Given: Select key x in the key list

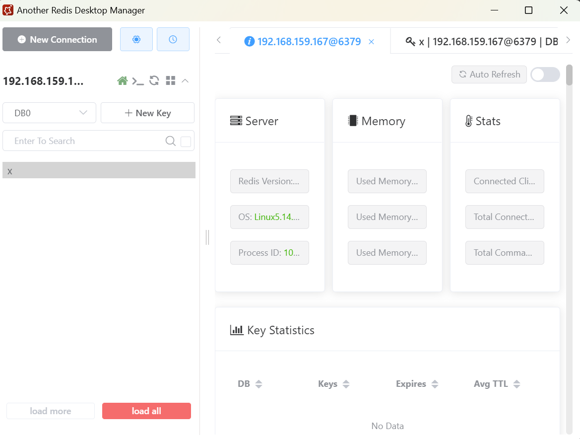Looking at the screenshot, I should click(x=99, y=170).
